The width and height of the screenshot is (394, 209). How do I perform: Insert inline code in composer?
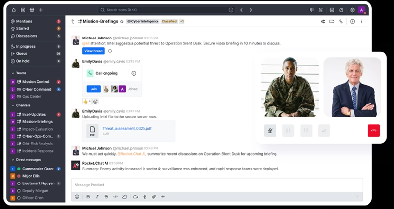(115, 197)
